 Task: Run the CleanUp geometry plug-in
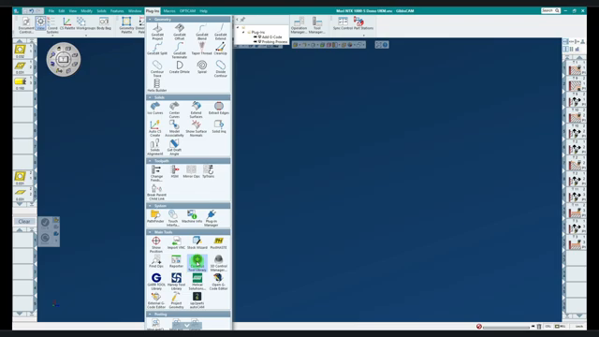point(221,49)
